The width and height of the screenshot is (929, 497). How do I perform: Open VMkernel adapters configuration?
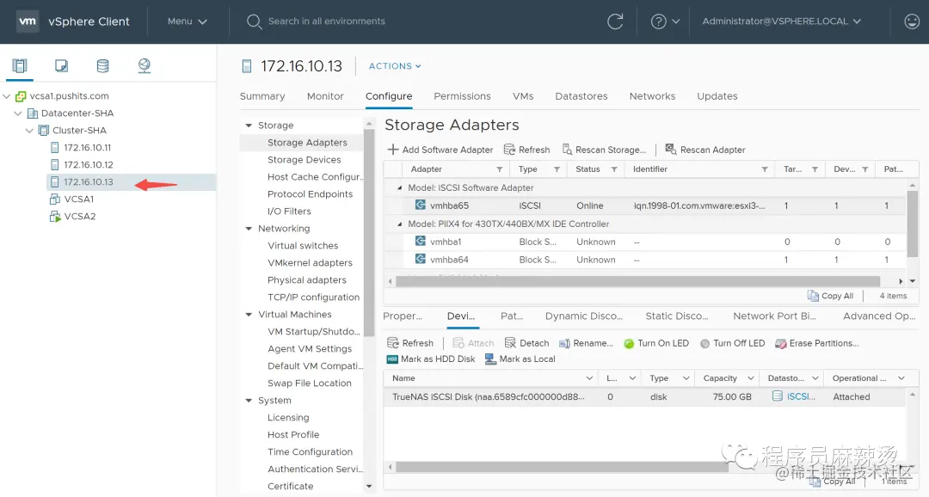click(x=310, y=262)
